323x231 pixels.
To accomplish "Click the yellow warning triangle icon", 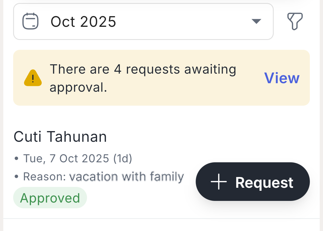I will click(33, 79).
